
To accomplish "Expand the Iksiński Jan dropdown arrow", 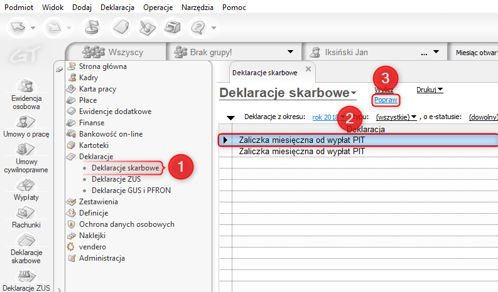I will 436,51.
